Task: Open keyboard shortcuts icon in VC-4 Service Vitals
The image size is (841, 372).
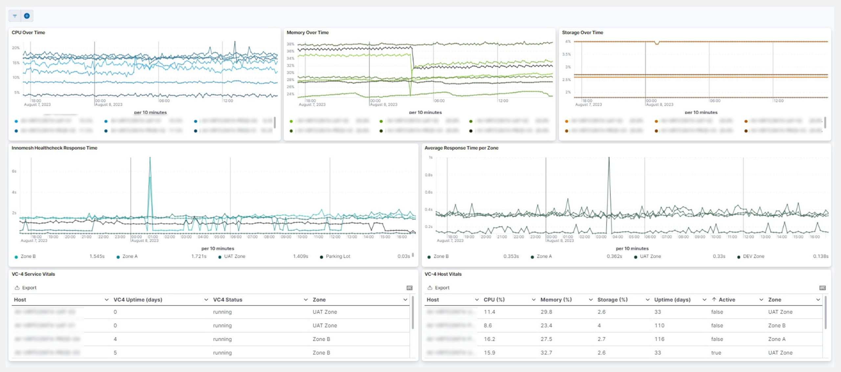Action: (409, 288)
